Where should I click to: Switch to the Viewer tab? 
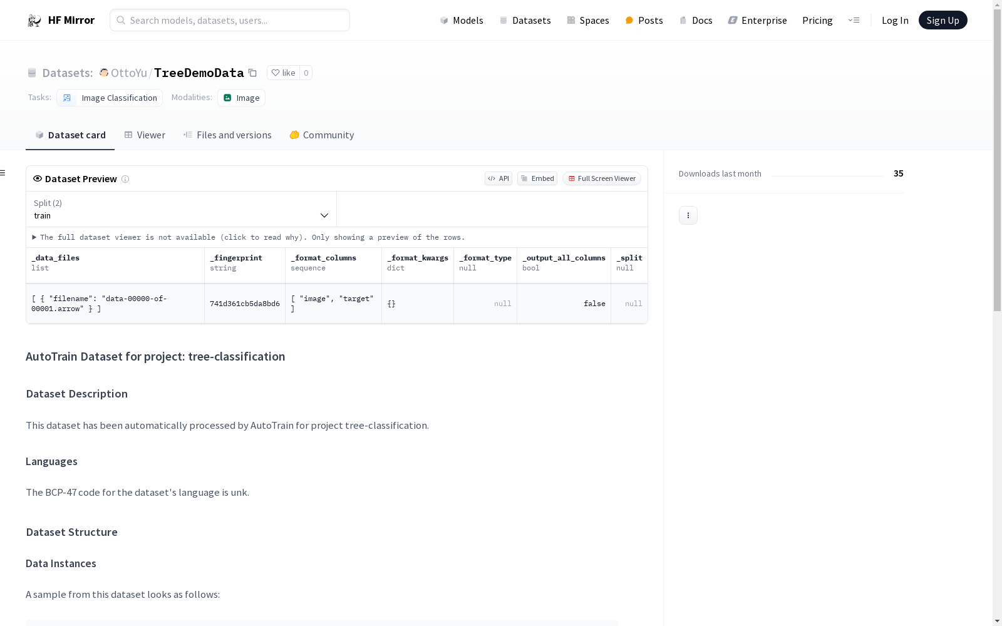145,135
